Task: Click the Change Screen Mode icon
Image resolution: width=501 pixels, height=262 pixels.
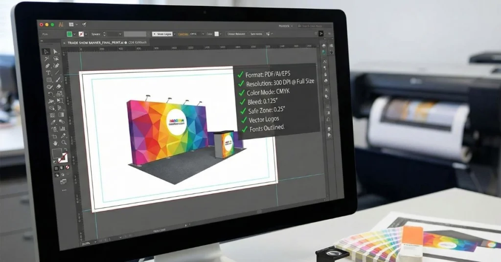Action: (63, 181)
